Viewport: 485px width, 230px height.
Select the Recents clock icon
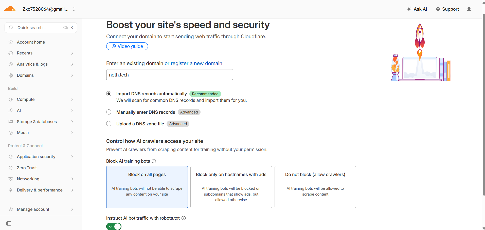click(x=10, y=53)
